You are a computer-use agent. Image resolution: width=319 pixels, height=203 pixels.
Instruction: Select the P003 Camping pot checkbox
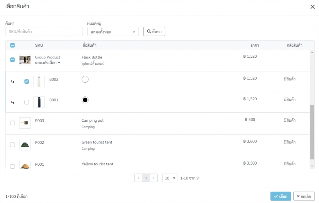pyautogui.click(x=12, y=123)
